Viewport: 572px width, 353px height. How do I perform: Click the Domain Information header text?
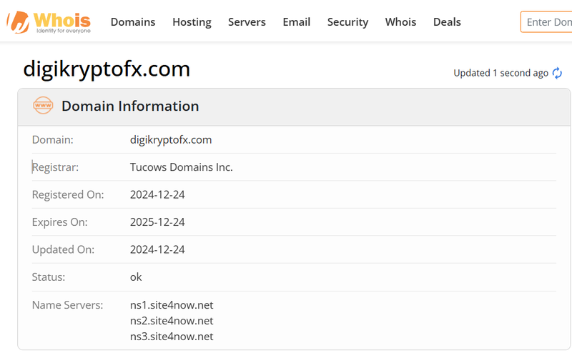click(130, 106)
